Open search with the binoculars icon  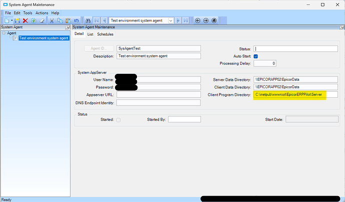[88, 20]
